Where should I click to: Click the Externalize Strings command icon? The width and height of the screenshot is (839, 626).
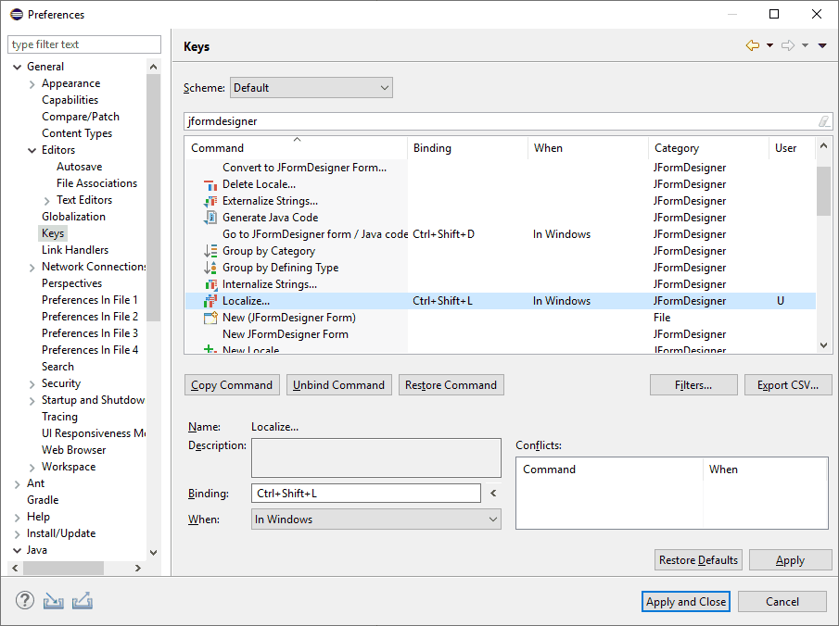210,202
